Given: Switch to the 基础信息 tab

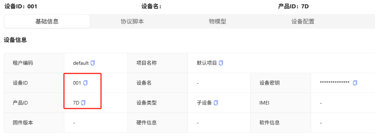Looking at the screenshot, I should 47,21.
